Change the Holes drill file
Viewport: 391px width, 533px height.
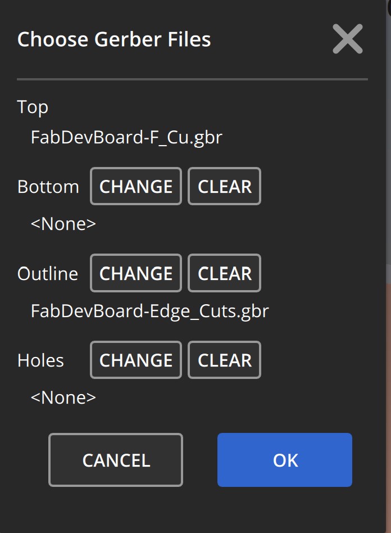point(136,360)
